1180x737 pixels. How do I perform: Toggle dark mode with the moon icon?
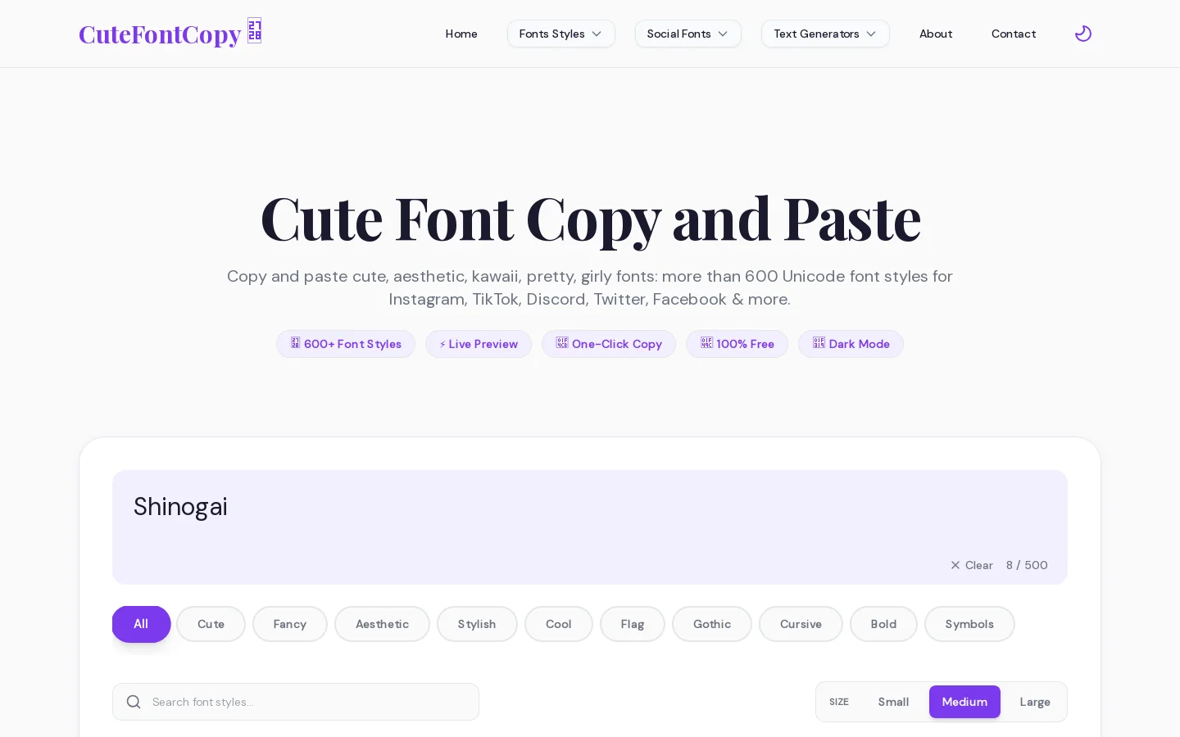1083,34
